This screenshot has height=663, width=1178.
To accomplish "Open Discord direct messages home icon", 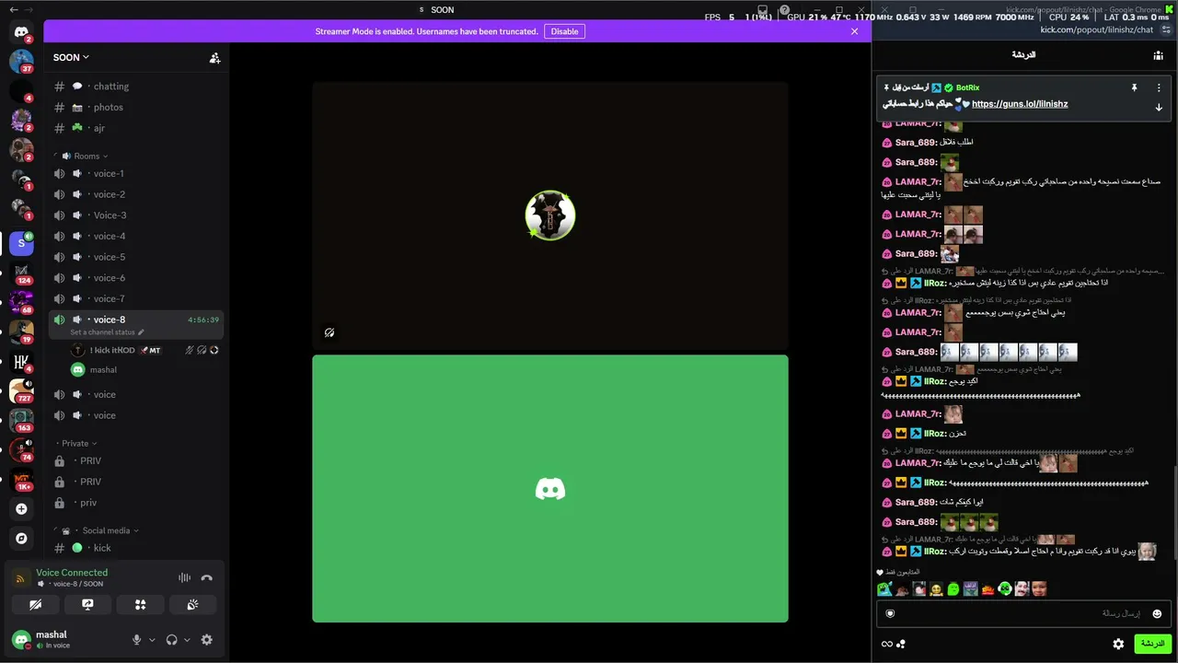I will 21,32.
